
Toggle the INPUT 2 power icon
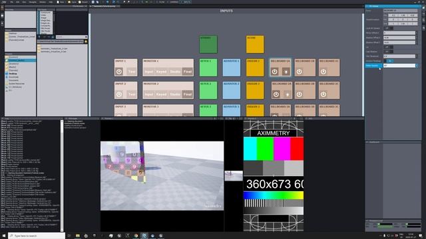click(119, 94)
